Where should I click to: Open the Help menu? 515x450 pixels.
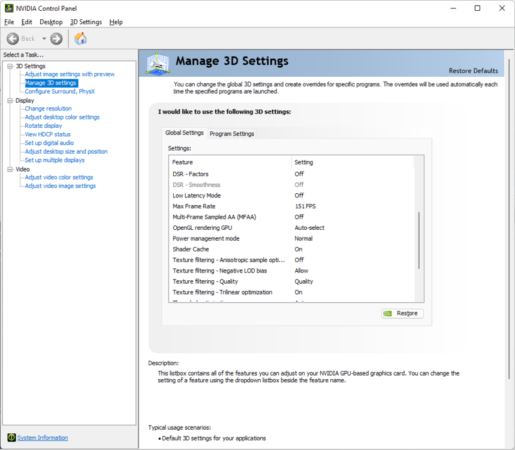click(116, 22)
